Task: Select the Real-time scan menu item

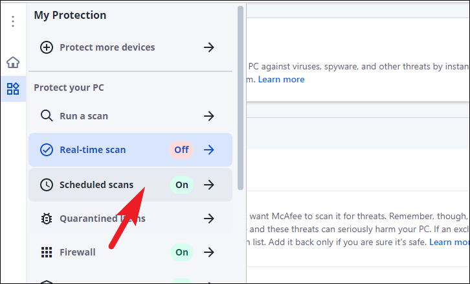Action: 93,150
